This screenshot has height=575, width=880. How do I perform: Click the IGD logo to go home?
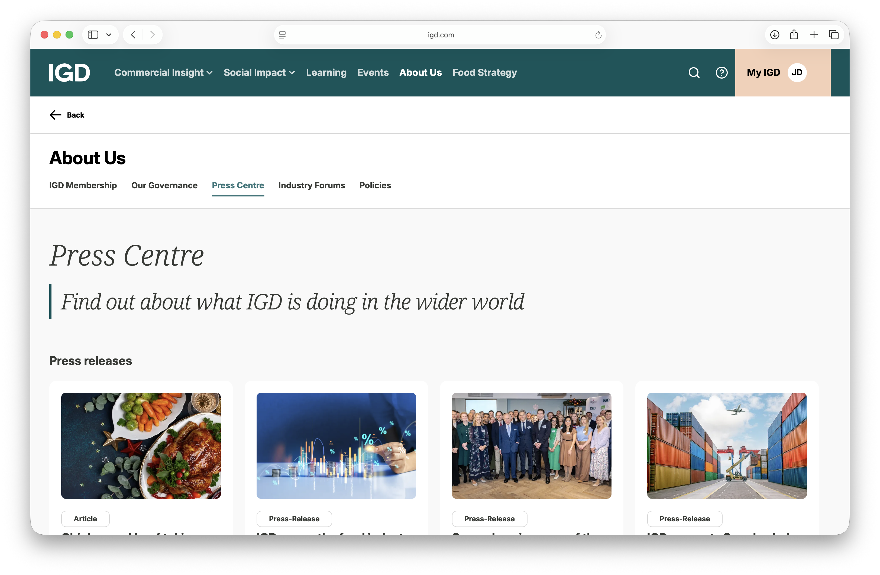[x=70, y=72]
